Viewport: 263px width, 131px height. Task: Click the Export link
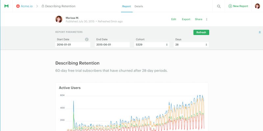click(186, 19)
